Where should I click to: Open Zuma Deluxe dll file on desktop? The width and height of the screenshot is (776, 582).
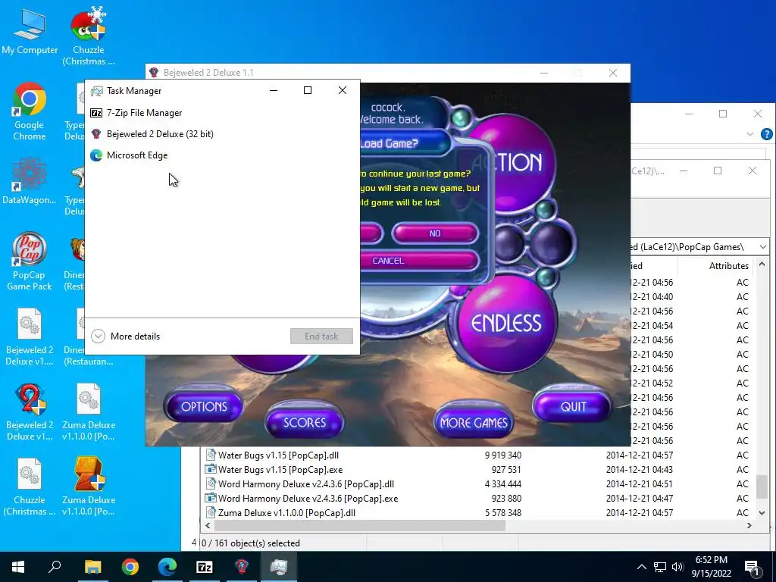(x=88, y=411)
